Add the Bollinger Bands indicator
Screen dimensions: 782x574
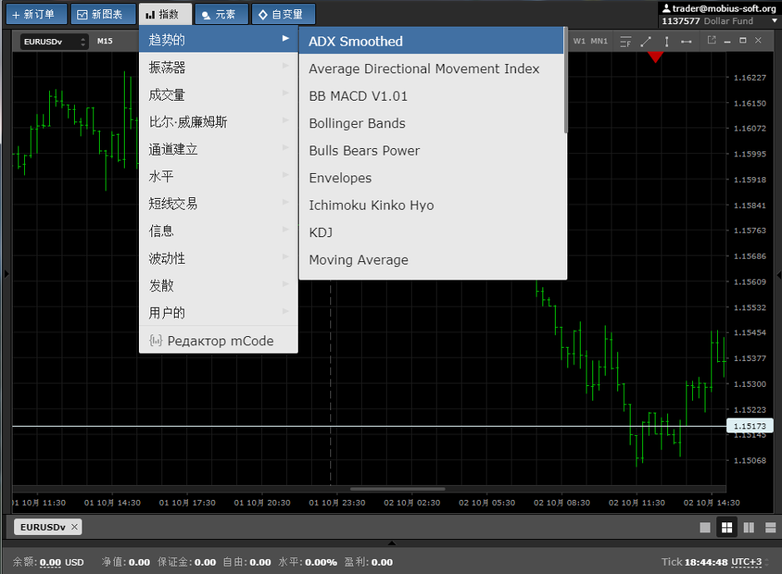click(431, 123)
